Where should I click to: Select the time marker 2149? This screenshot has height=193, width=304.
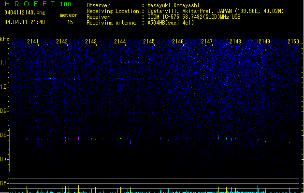(x=264, y=41)
